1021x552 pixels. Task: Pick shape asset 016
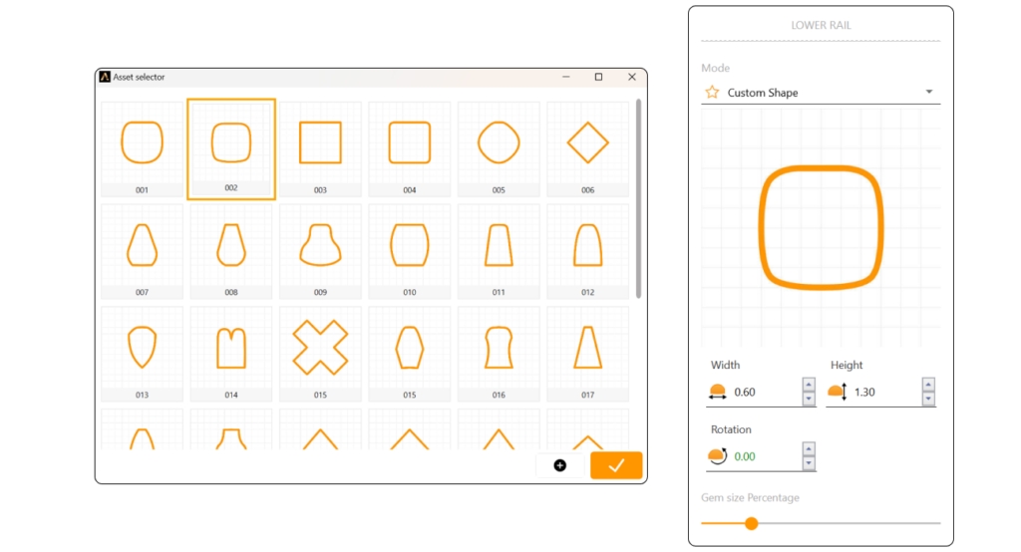(x=499, y=354)
